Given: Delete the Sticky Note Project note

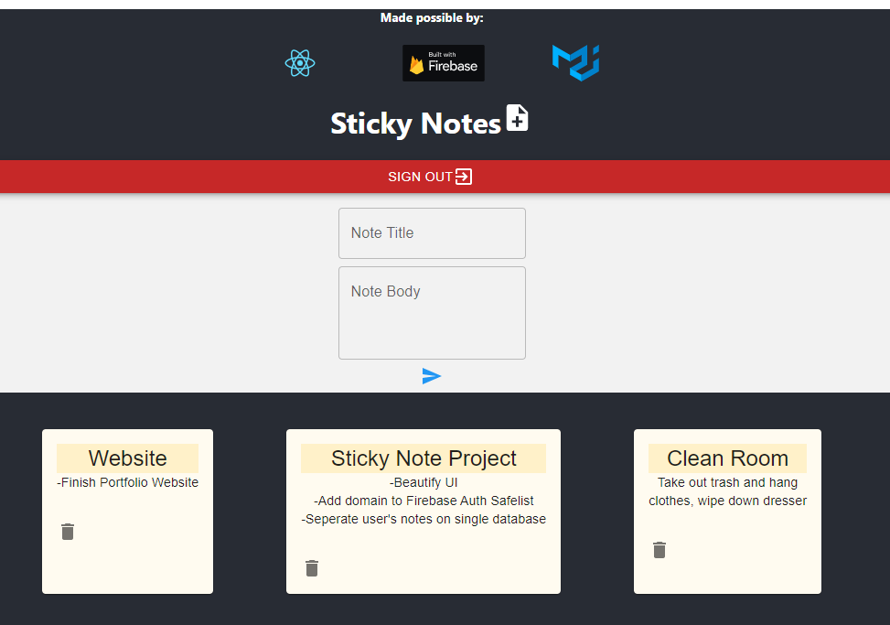Looking at the screenshot, I should (x=312, y=567).
